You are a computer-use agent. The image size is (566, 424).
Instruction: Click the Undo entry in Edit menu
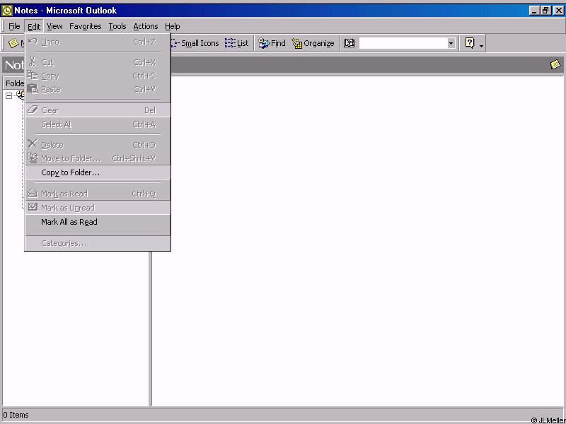point(98,42)
